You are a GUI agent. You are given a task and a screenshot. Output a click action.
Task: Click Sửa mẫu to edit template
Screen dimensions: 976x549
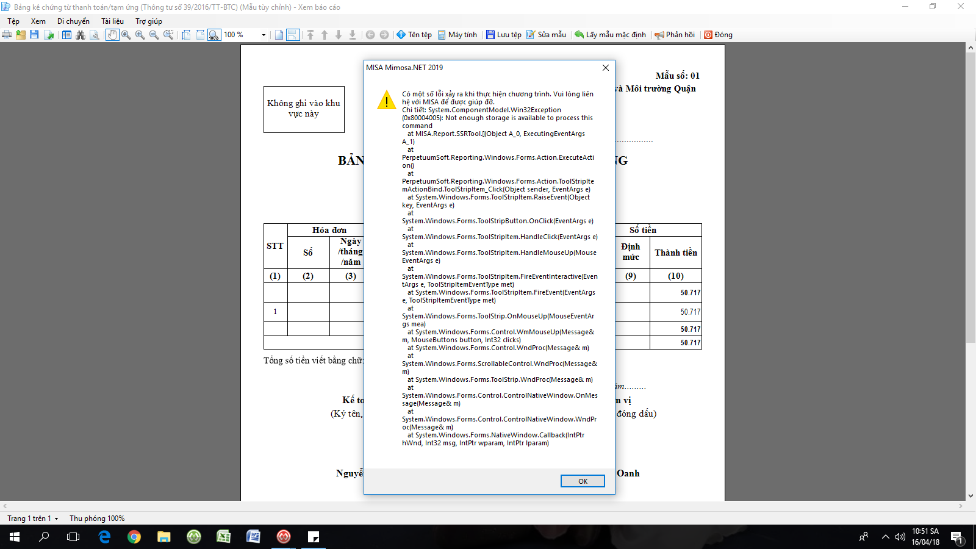pyautogui.click(x=546, y=35)
